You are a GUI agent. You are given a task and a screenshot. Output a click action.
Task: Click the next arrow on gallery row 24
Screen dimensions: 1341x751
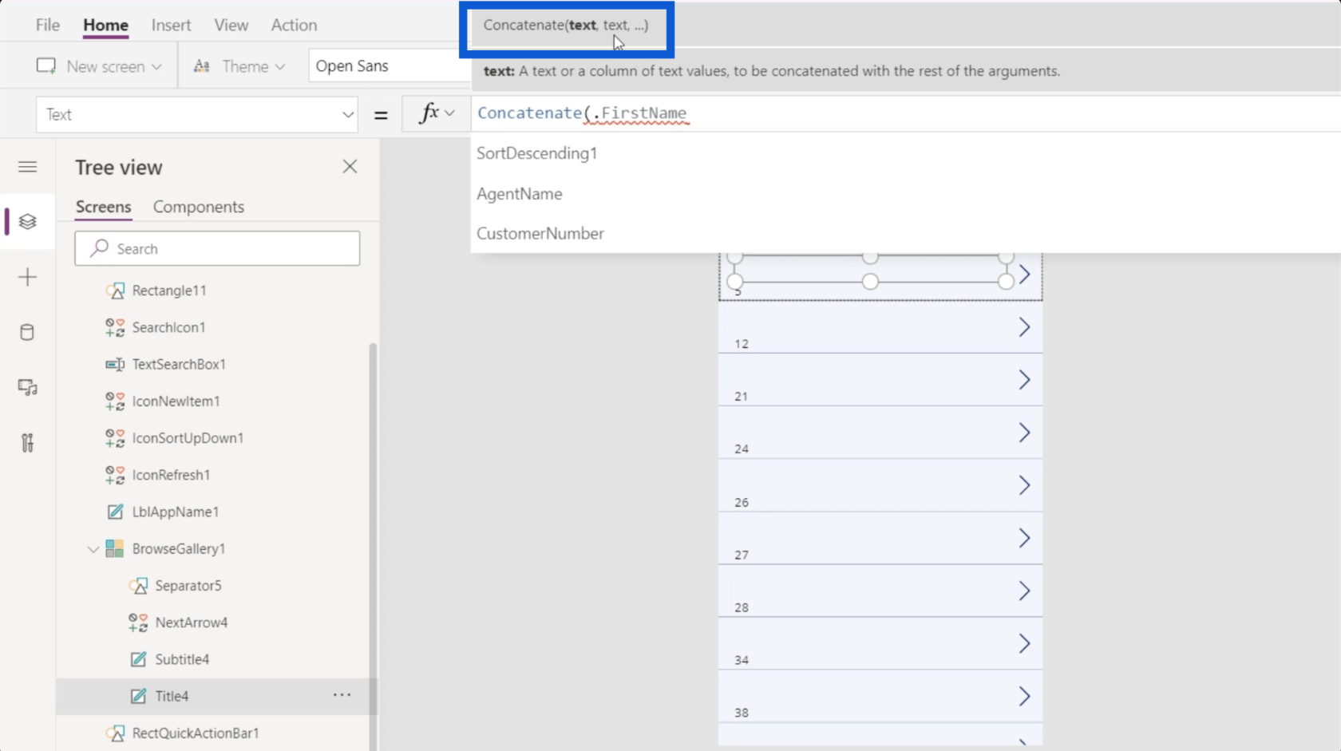pos(1024,433)
